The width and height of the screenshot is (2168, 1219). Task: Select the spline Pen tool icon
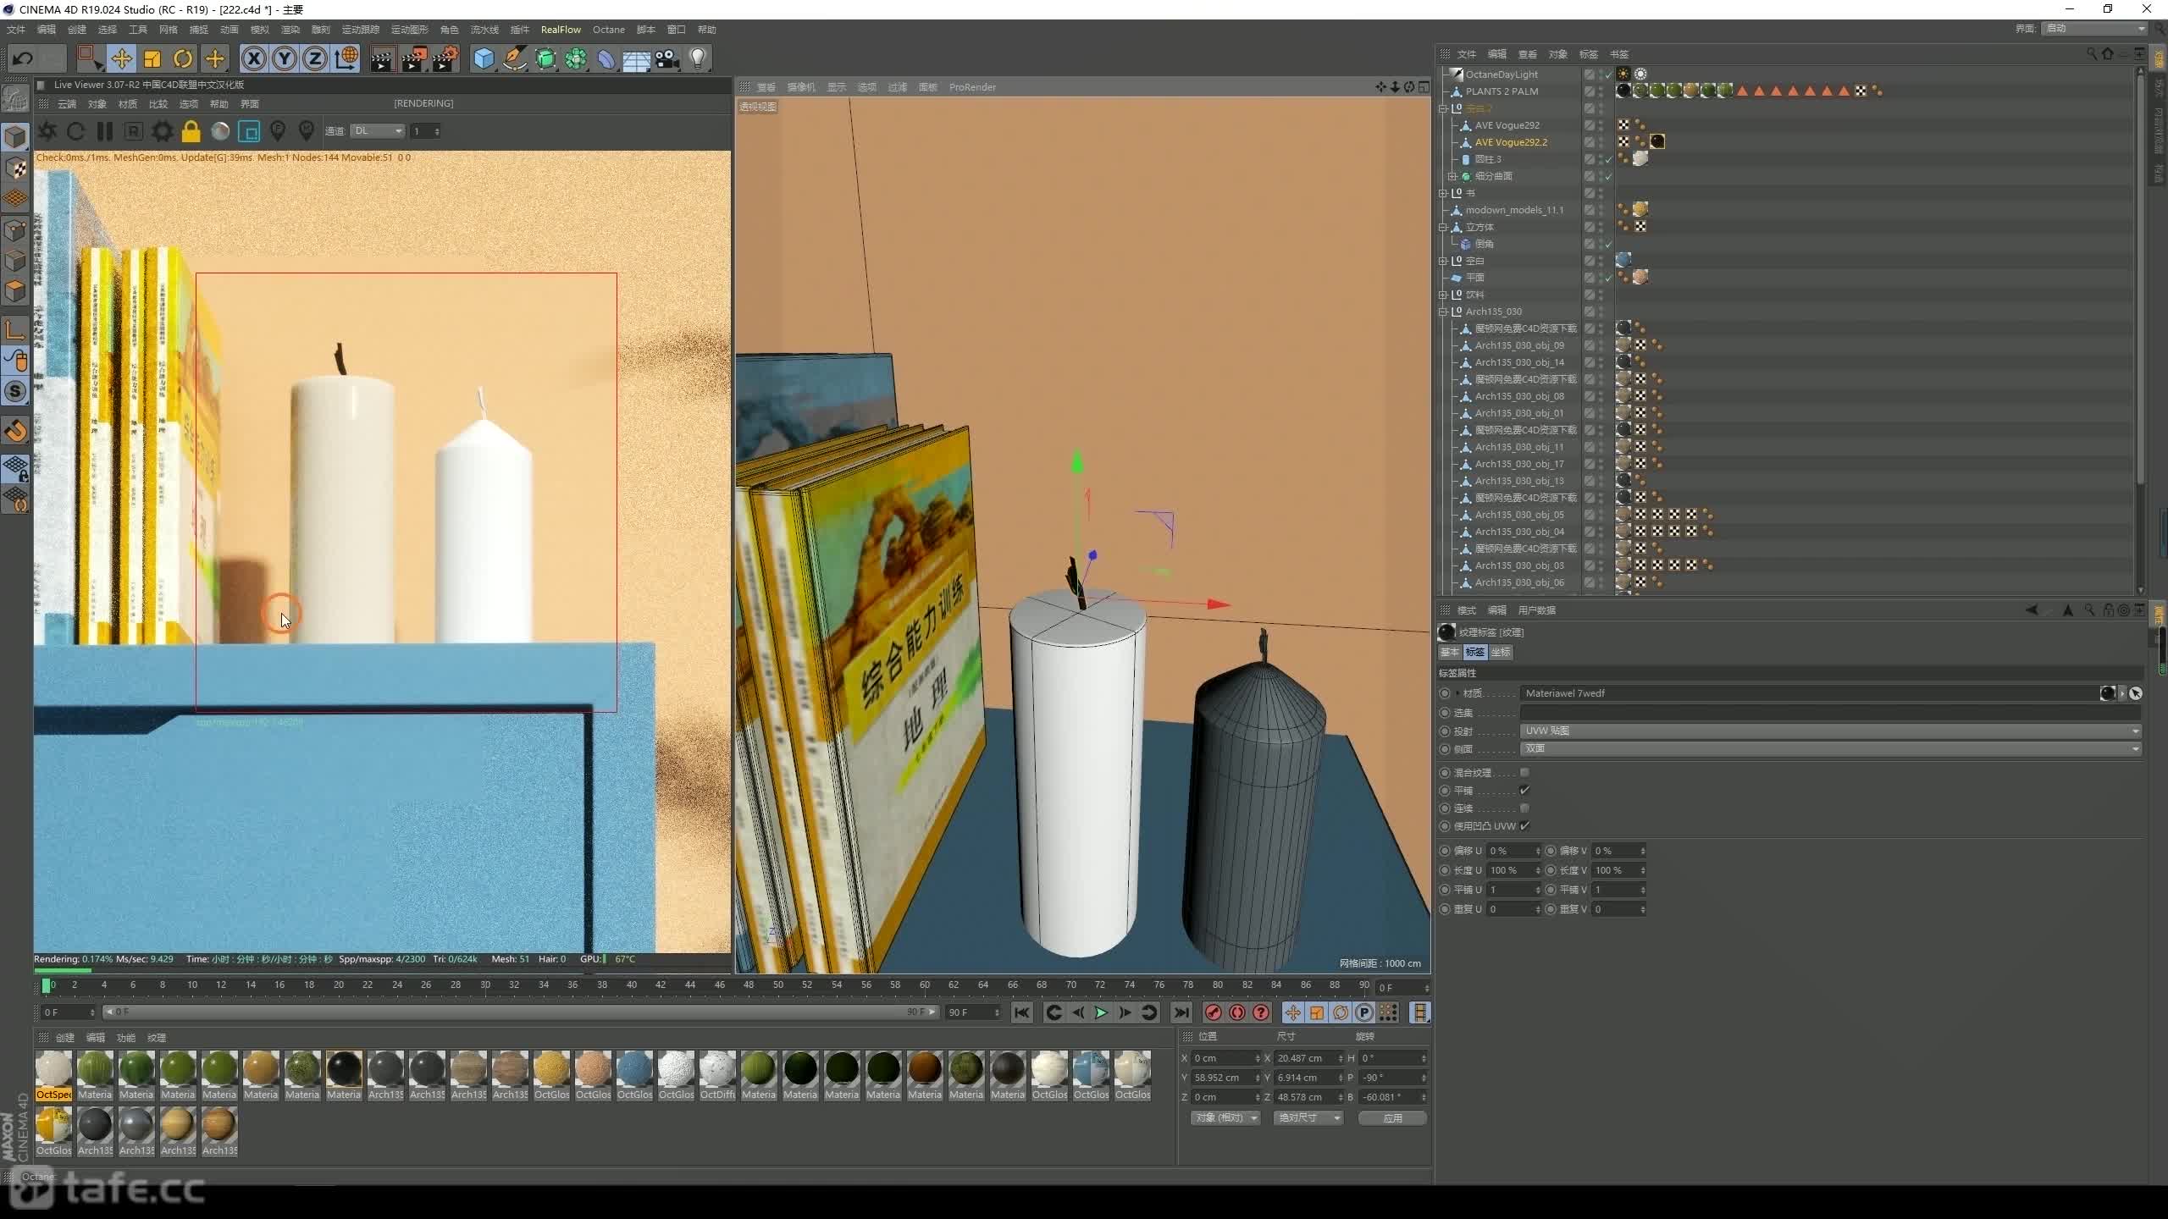click(514, 58)
